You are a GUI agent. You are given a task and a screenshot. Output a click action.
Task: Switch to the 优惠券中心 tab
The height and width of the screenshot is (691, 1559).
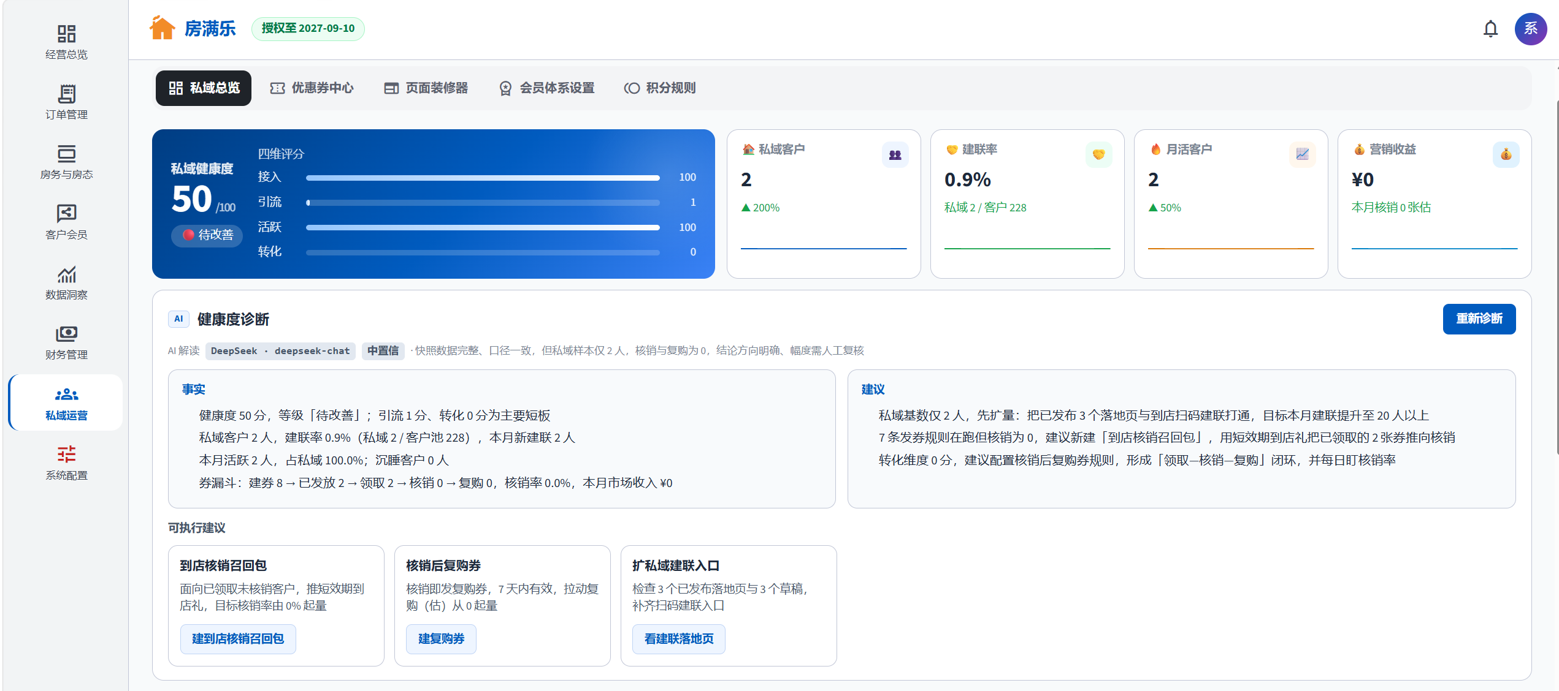(x=312, y=88)
